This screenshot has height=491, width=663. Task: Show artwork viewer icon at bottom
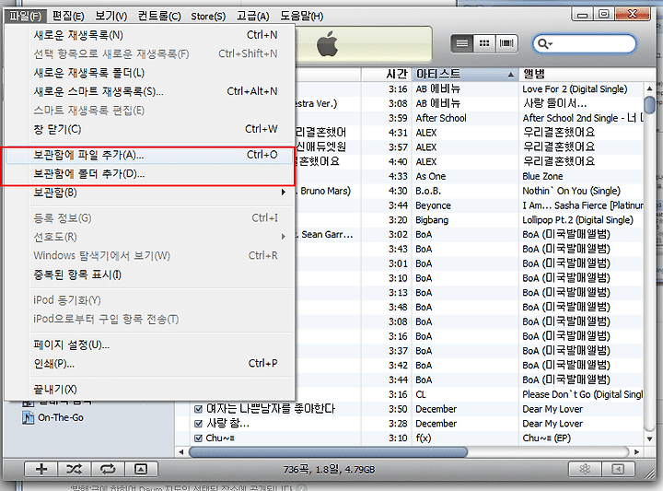pos(140,469)
